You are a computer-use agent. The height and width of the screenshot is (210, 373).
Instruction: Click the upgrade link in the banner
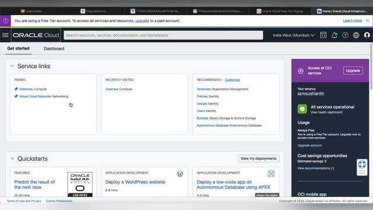click(142, 21)
